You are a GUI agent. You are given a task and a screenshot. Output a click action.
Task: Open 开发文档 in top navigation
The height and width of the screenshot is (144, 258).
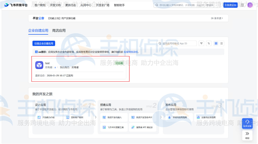point(55,5)
